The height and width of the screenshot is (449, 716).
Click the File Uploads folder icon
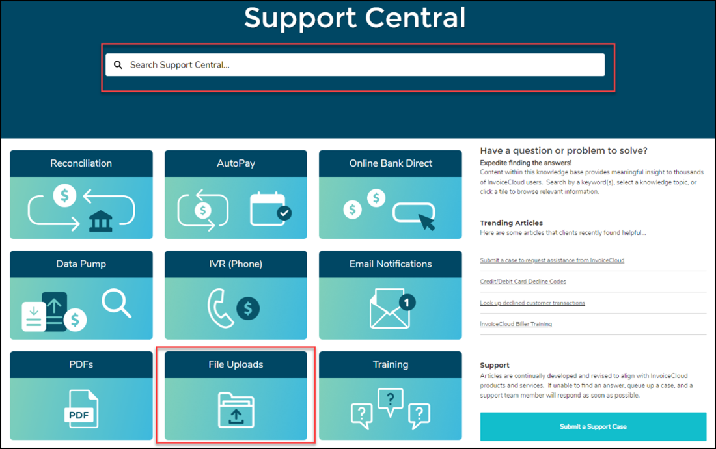point(236,410)
